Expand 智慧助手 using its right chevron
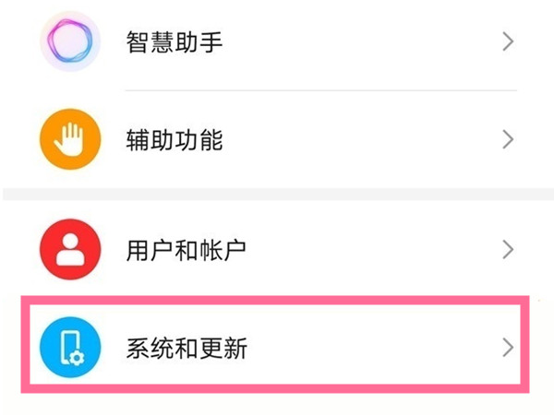 coord(507,41)
